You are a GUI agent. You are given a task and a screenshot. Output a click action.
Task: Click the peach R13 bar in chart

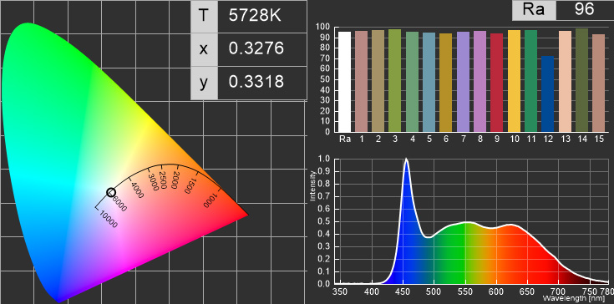coord(565,81)
